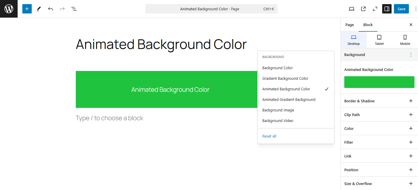
Task: Click the Reset all link
Action: [269, 136]
